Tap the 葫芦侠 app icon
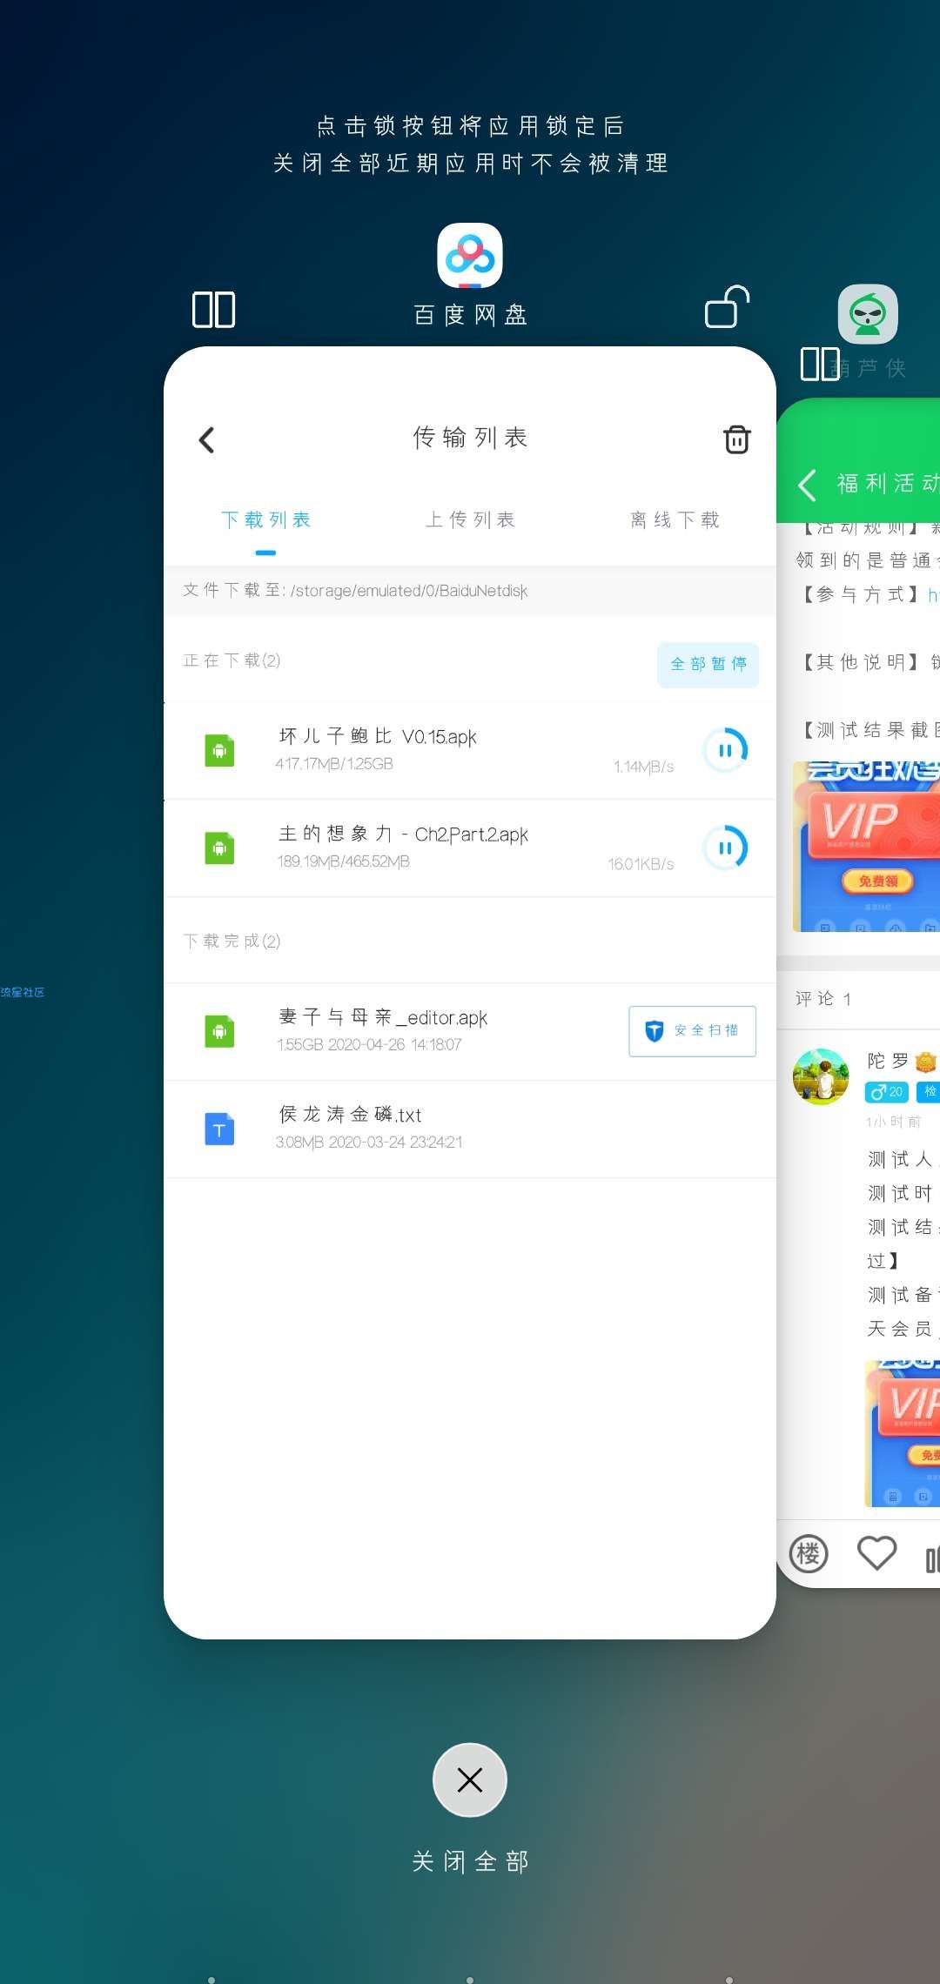This screenshot has height=1984, width=940. pos(868,314)
